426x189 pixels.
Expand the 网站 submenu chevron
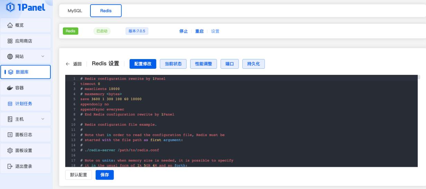pyautogui.click(x=43, y=56)
